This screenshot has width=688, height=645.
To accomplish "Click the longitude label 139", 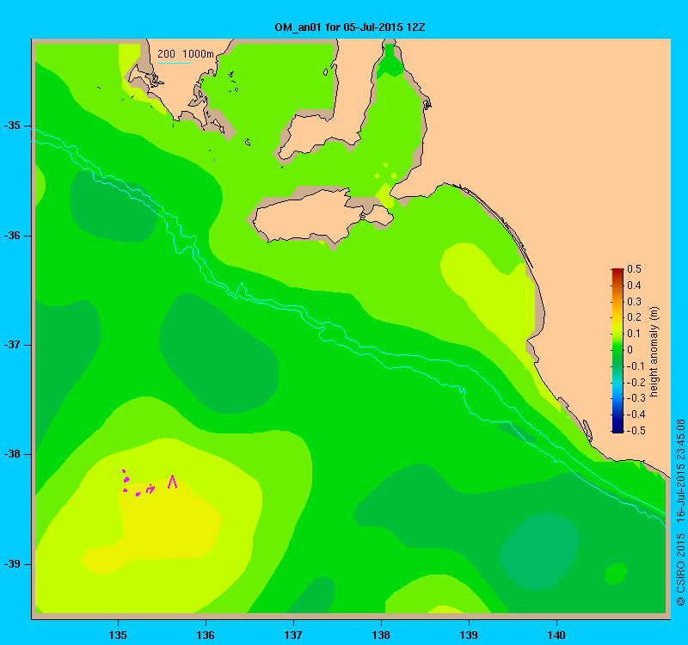I will point(469,635).
